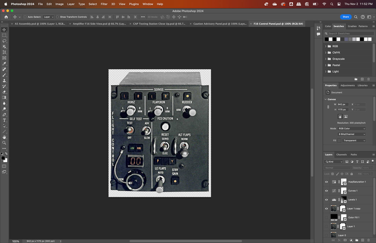Screen dimensions: 376x243
Task: Create a new group in Layers panel
Action: click(x=357, y=240)
